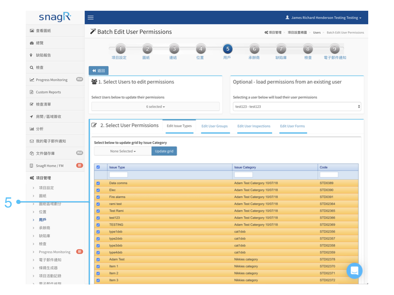Expand 位置 submenu item in sidebar
394x295 pixels.
click(42, 212)
